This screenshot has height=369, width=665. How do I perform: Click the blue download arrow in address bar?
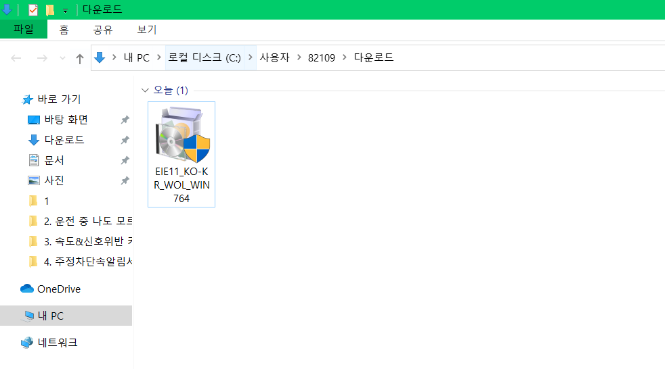pyautogui.click(x=100, y=57)
